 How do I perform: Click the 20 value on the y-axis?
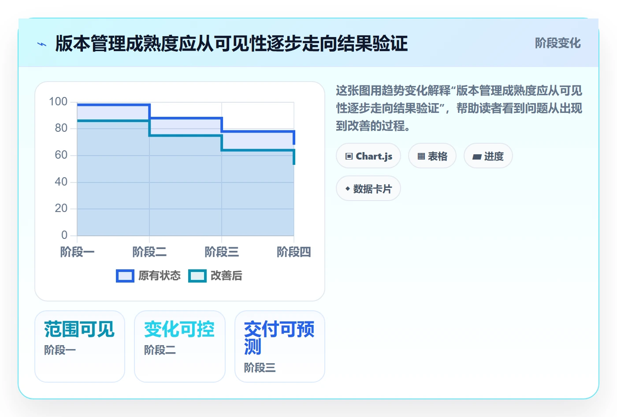point(61,208)
